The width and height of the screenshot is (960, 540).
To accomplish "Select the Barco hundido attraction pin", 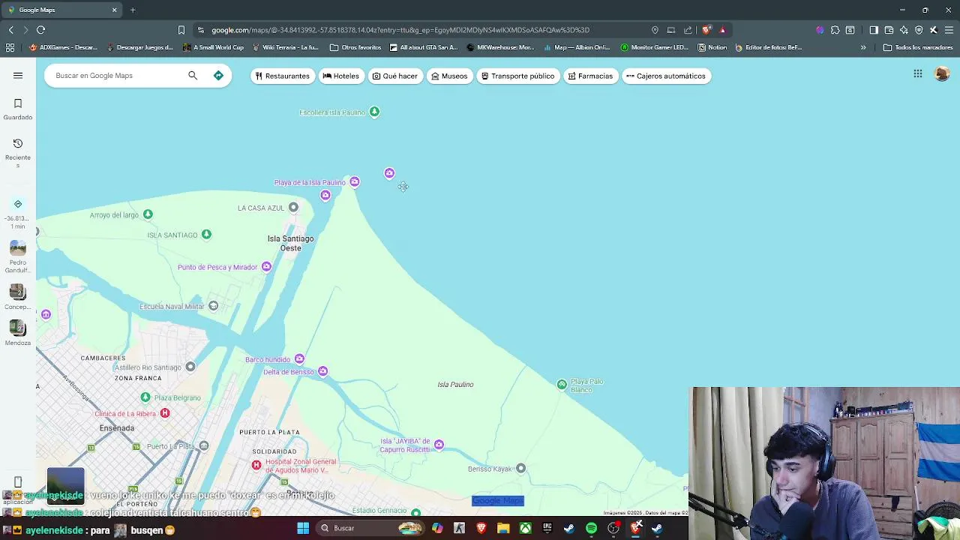I will point(299,358).
